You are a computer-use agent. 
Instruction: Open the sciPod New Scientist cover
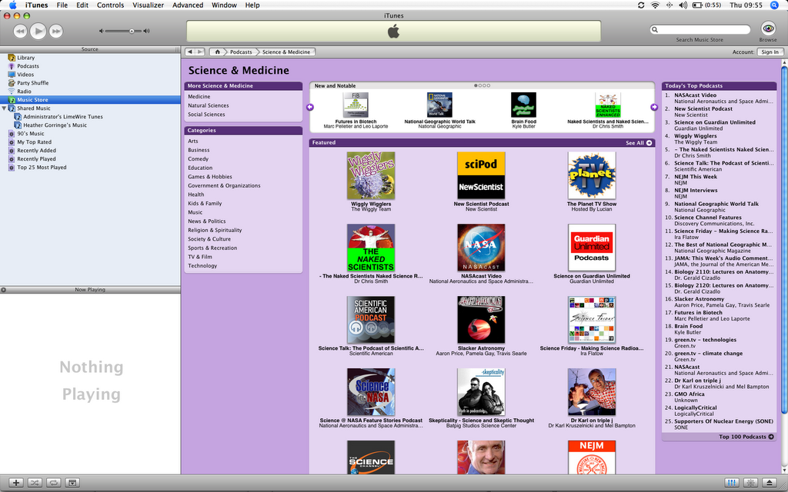tap(481, 176)
